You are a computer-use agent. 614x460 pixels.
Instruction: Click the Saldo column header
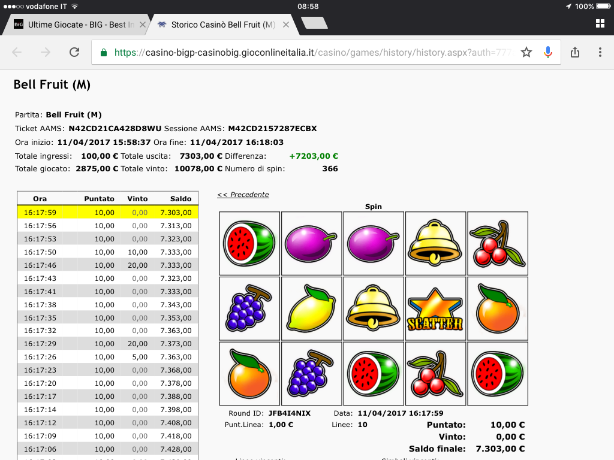[181, 199]
